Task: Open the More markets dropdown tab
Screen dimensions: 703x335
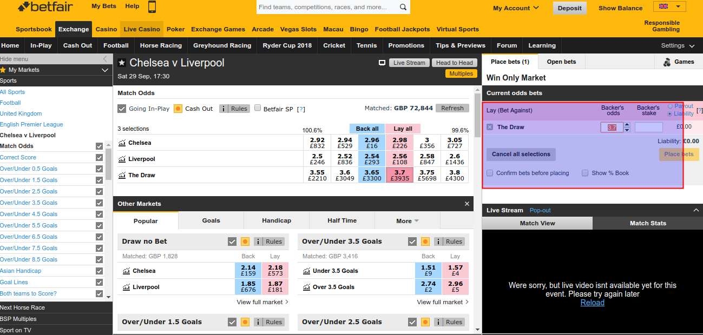Action: pos(408,220)
